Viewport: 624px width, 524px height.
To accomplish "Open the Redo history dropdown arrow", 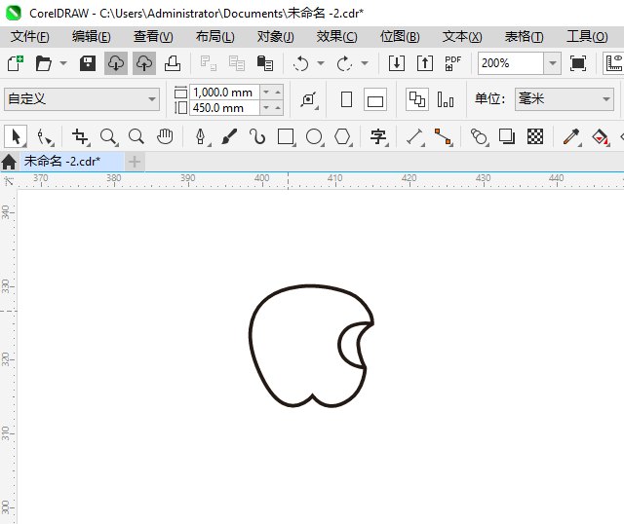I will 365,63.
